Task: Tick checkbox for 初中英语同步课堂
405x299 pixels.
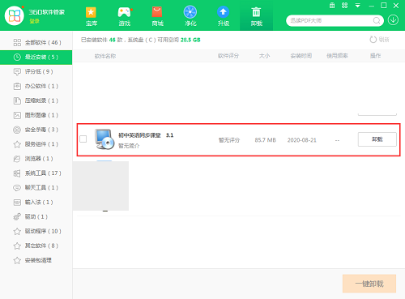Action: (83, 139)
